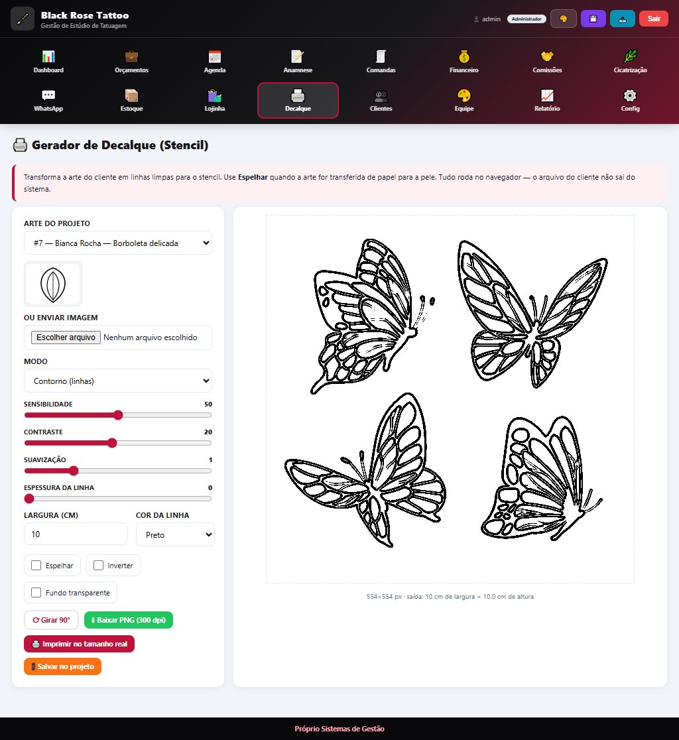Select the active Decalque tab
This screenshot has width=679, height=740.
point(298,101)
